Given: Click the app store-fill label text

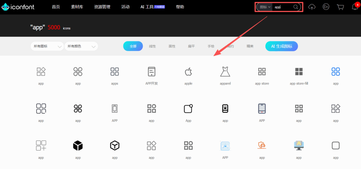Looking at the screenshot, I should pos(299,83).
